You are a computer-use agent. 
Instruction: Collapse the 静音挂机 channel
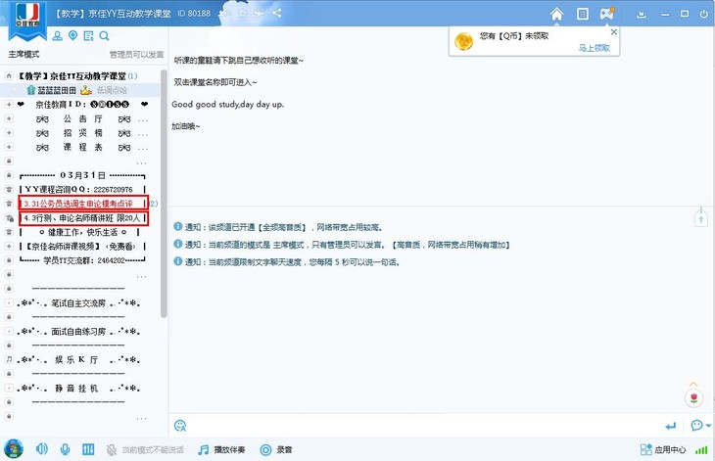(x=9, y=389)
